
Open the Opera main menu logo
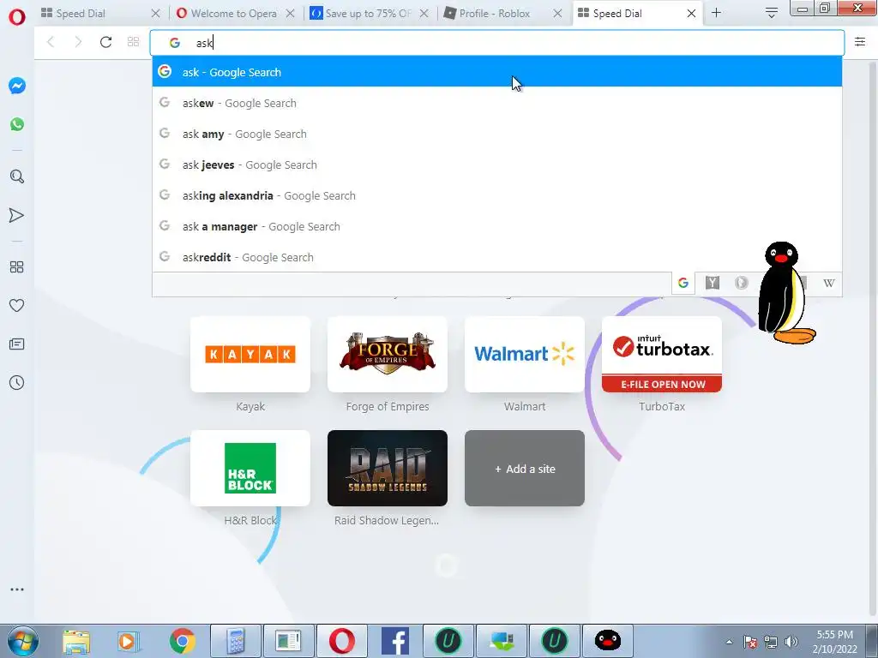click(17, 17)
